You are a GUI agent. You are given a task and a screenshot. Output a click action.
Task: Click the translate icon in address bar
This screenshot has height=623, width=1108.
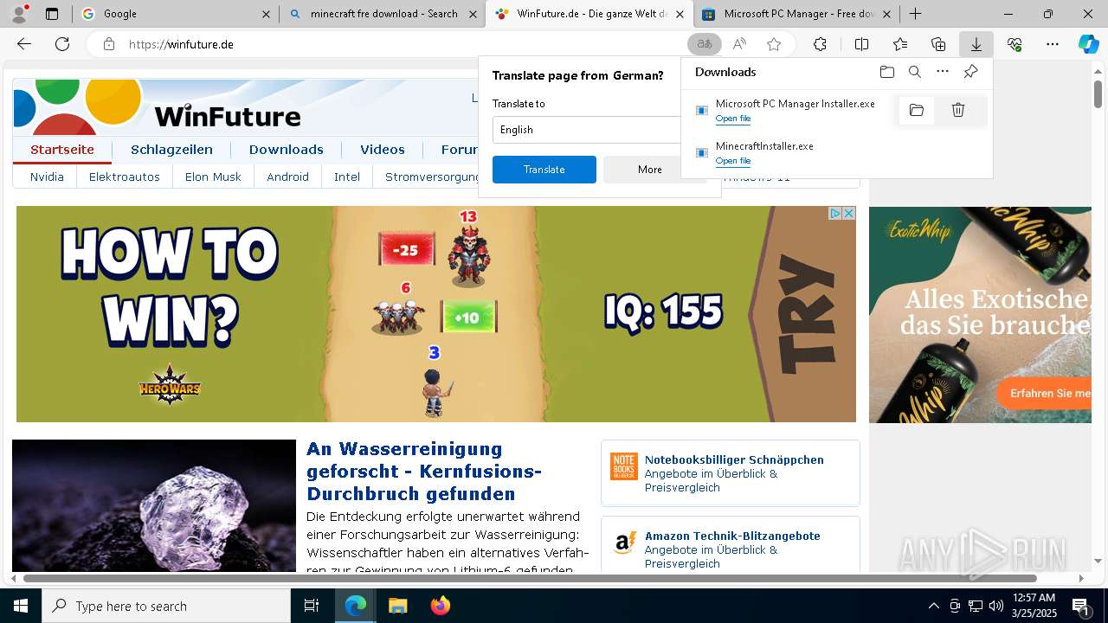tap(705, 44)
